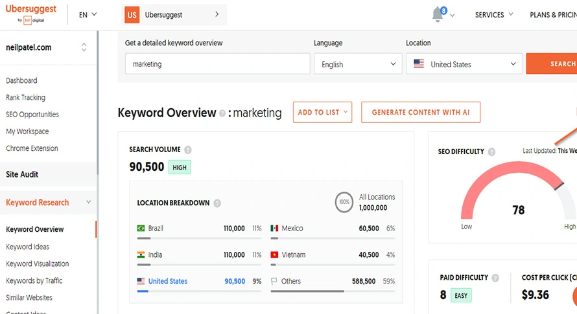Click the notifications bell icon
The height and width of the screenshot is (314, 577).
[438, 14]
